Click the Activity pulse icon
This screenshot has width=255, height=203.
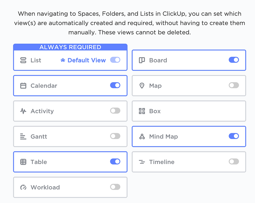(x=23, y=111)
